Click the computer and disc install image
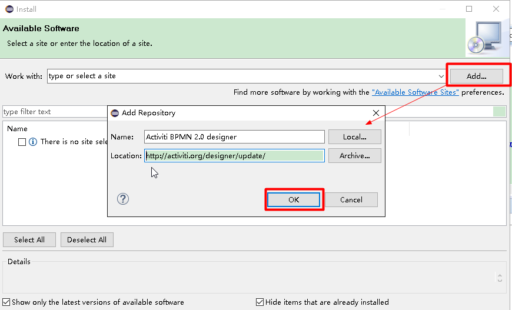Image resolution: width=512 pixels, height=310 pixels. (x=486, y=38)
